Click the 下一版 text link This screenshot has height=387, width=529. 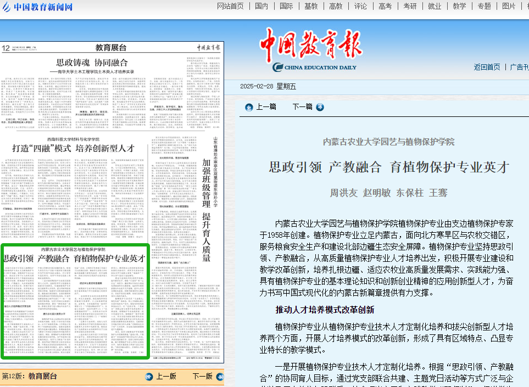202,377
